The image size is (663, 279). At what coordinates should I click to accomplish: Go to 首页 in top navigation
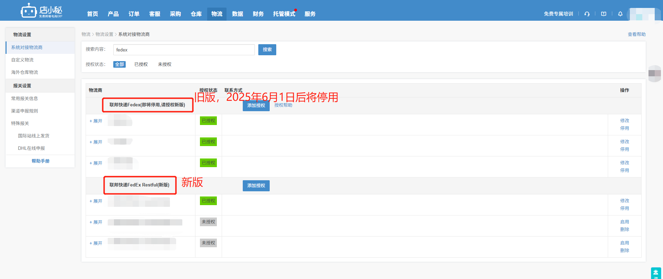tap(93, 14)
